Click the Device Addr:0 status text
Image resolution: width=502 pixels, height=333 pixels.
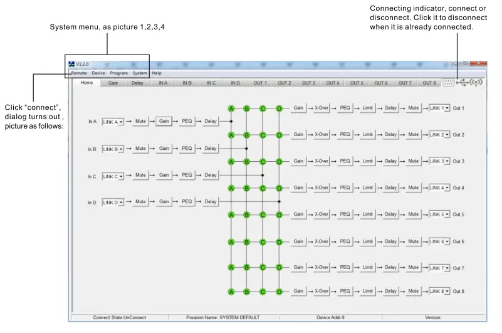330,317
